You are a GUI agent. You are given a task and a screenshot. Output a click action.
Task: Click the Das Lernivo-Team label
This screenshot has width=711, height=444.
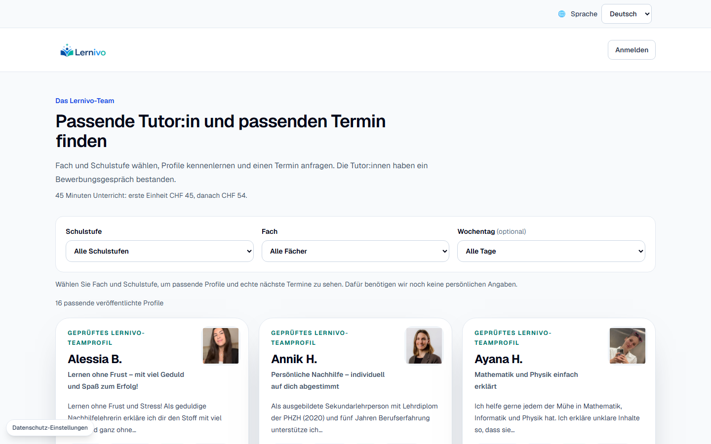(85, 101)
